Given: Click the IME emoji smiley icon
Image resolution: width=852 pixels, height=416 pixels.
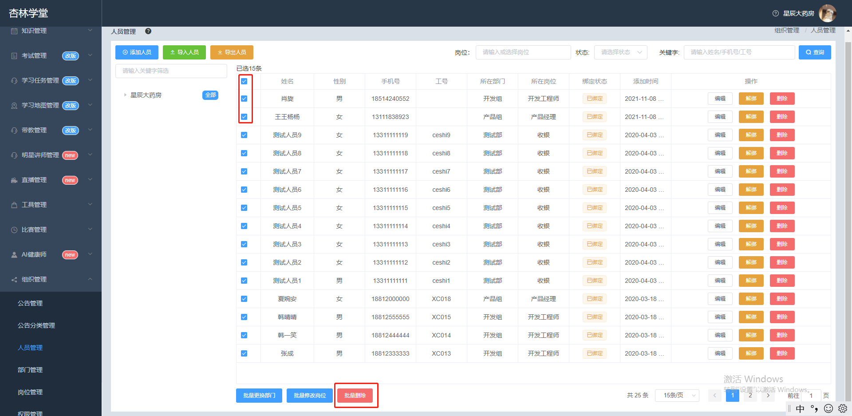Looking at the screenshot, I should [828, 408].
